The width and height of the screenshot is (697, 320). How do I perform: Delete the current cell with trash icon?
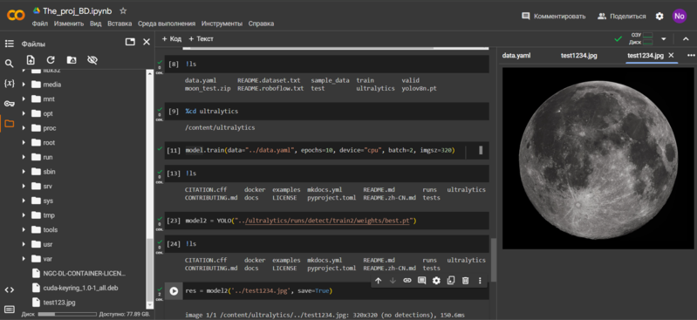point(465,281)
